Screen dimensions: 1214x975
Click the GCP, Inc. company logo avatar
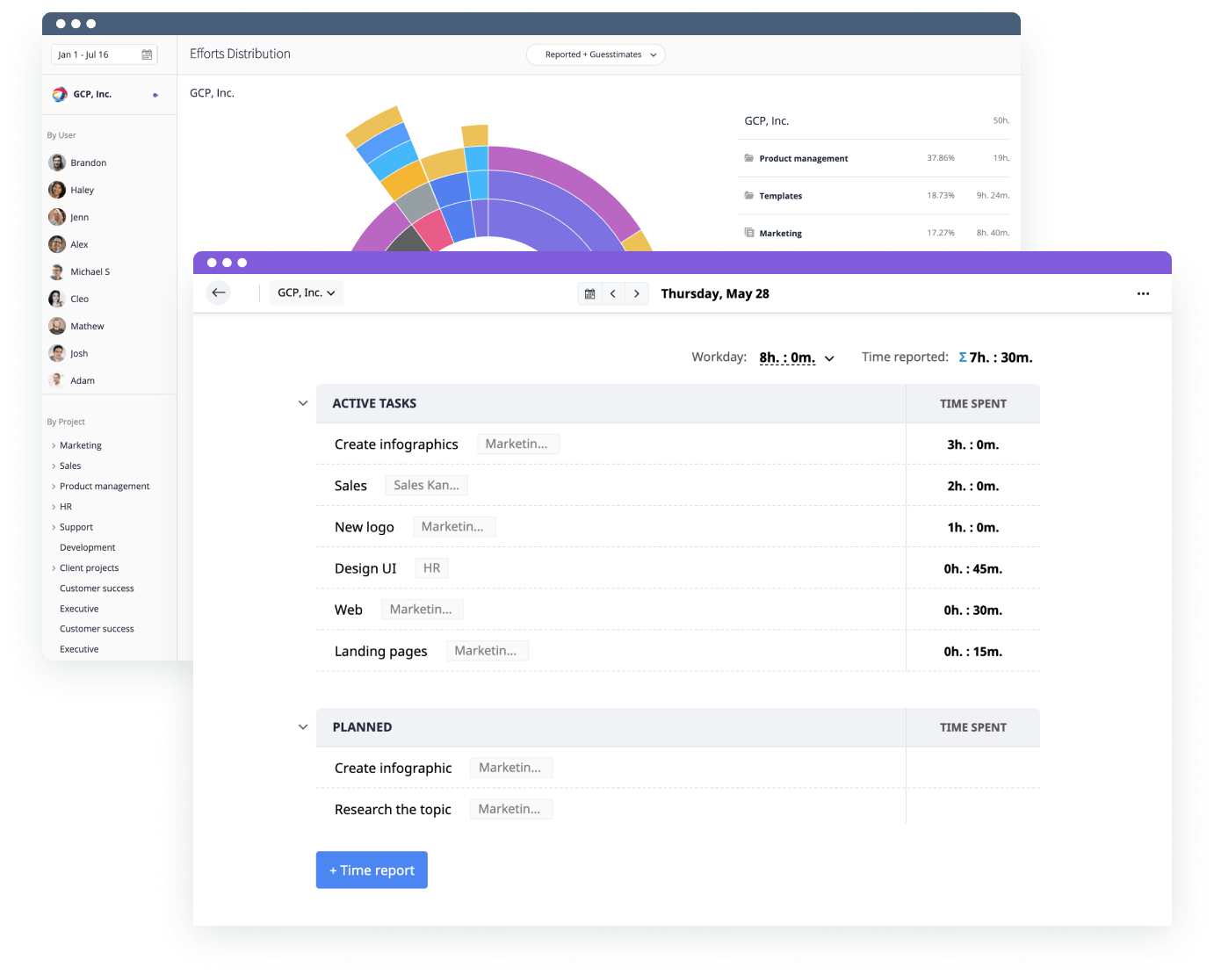pos(59,93)
